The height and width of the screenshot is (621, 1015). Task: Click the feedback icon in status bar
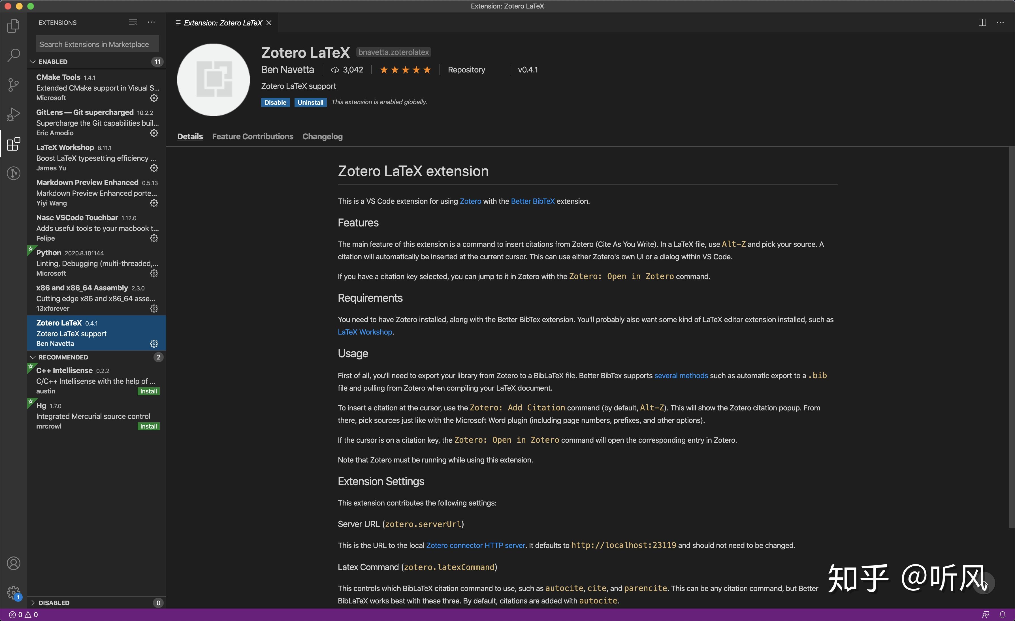985,614
